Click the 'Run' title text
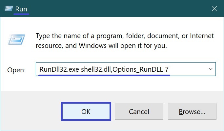This screenshot has width=224, height=131. coord(21,9)
